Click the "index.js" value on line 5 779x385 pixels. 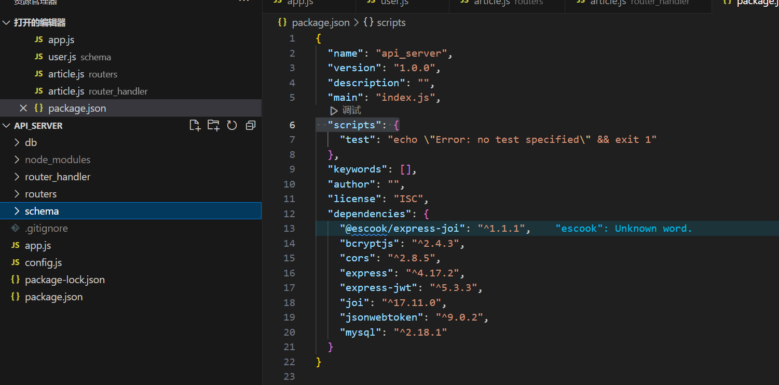(x=405, y=97)
